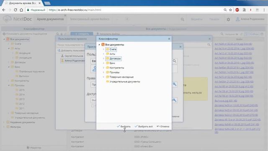Click the zoom magnifier icon in the address bar
This screenshot has width=268, height=151.
click(225, 10)
